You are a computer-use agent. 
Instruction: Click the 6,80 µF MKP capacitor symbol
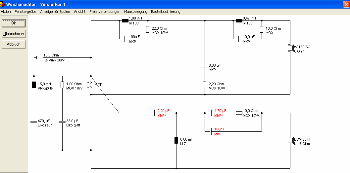(x=205, y=66)
